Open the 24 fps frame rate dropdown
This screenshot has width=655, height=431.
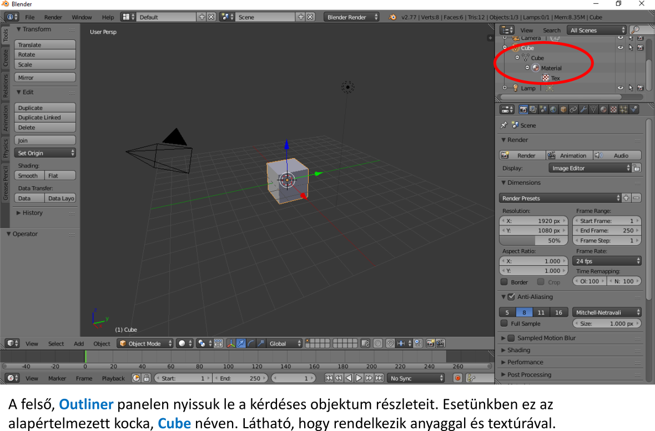[607, 261]
